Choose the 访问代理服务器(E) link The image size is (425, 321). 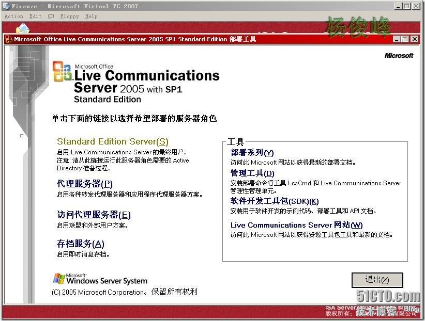point(94,215)
